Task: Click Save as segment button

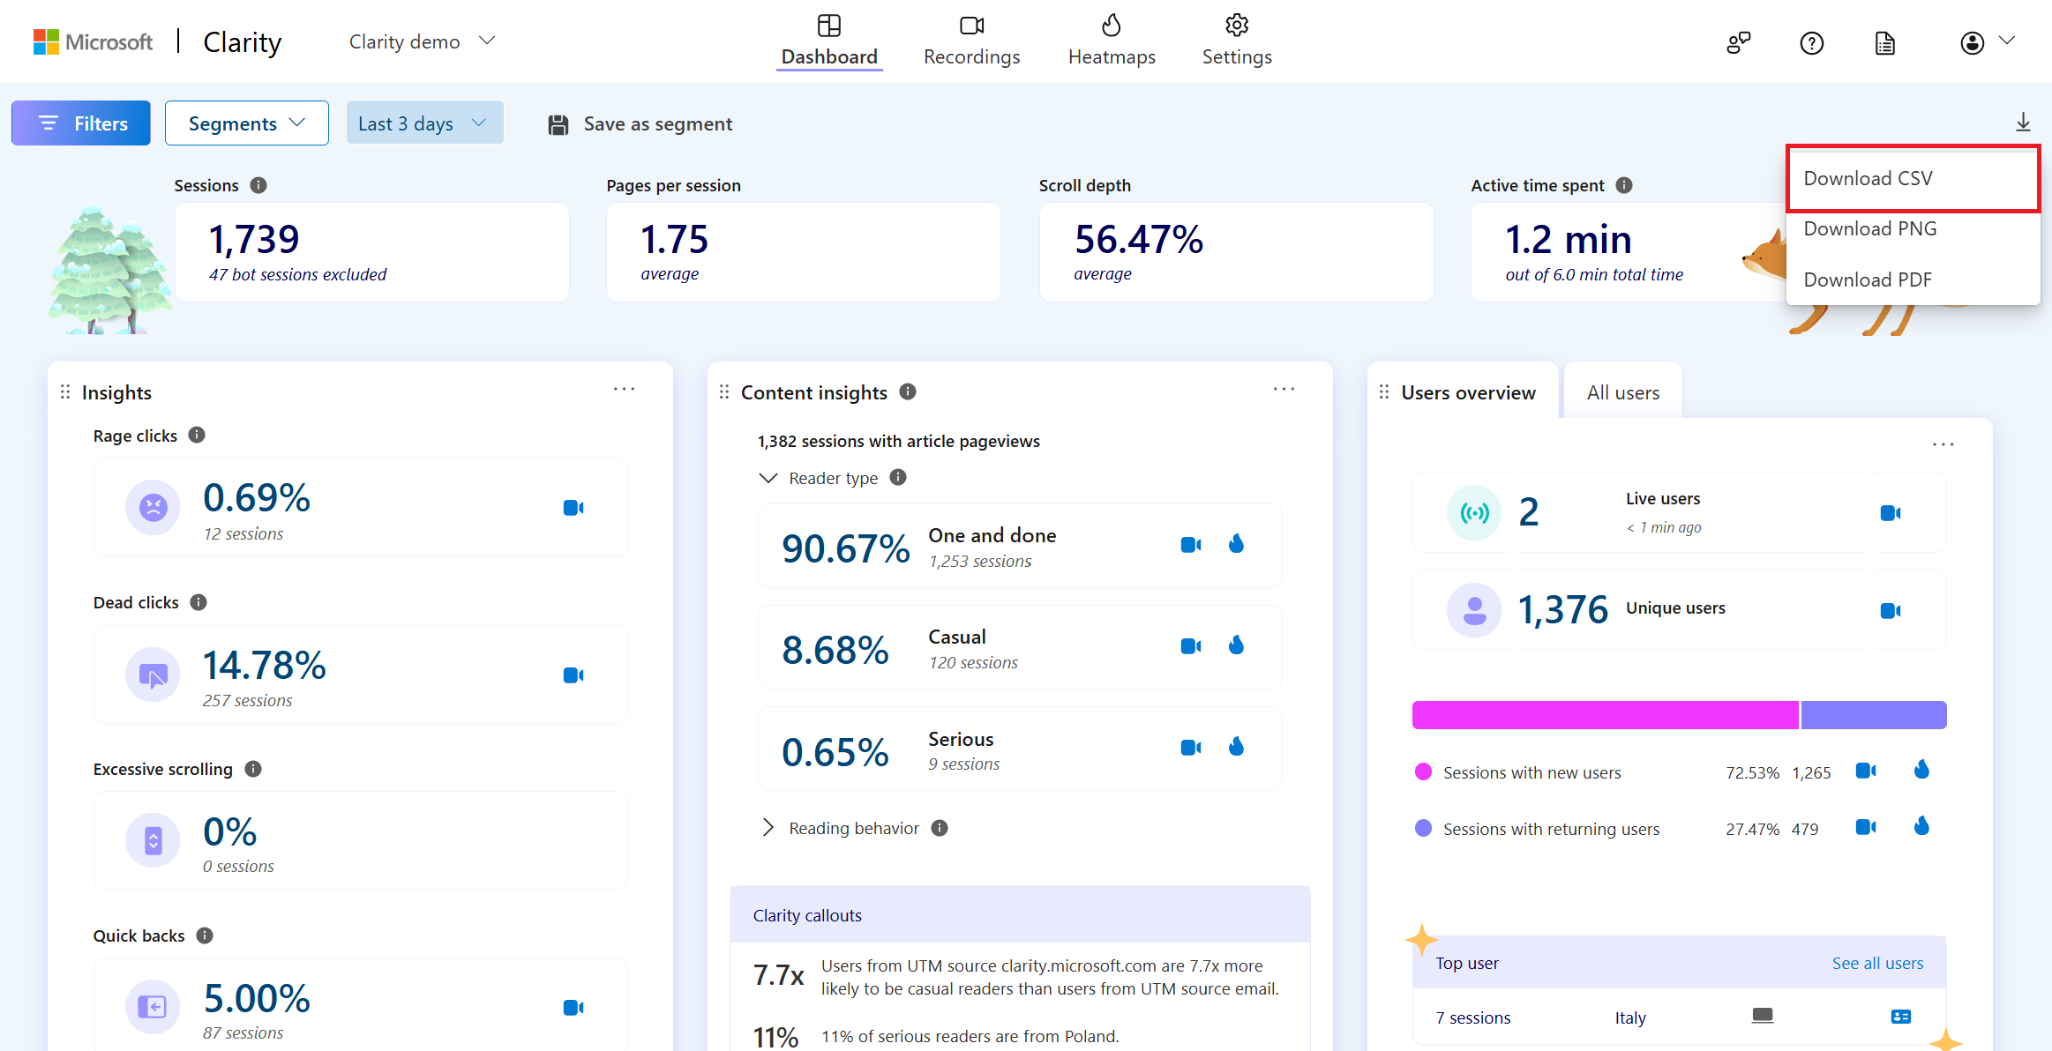Action: 641,123
